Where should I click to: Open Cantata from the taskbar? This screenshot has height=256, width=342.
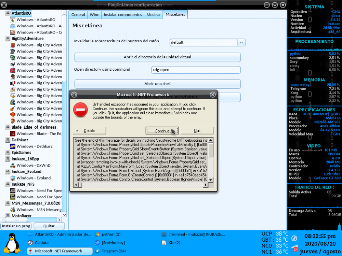[x=41, y=243]
